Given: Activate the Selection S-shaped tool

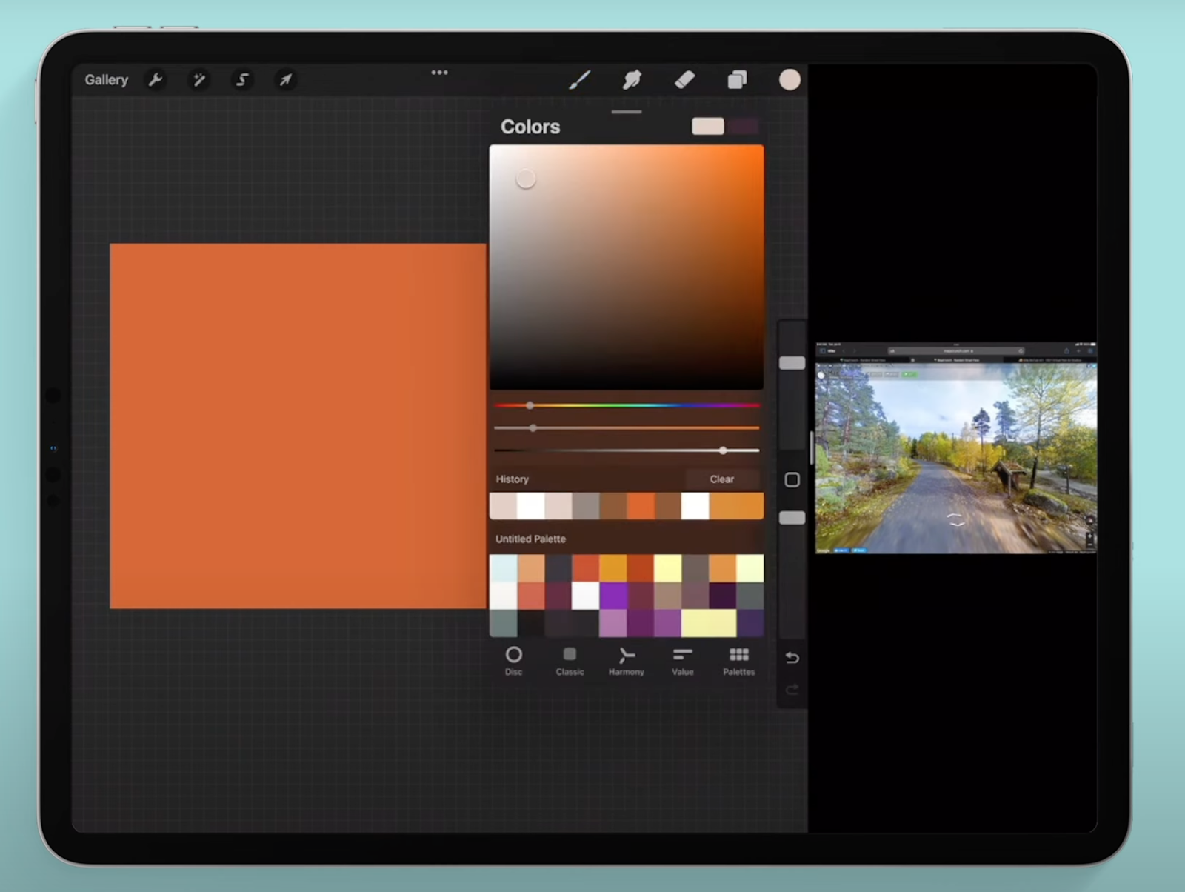Looking at the screenshot, I should click(242, 79).
